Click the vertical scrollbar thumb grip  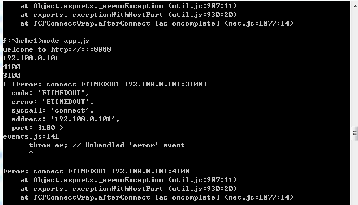(355, 133)
